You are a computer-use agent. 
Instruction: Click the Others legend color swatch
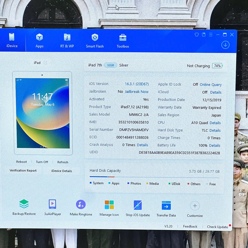pyautogui.click(x=188, y=184)
